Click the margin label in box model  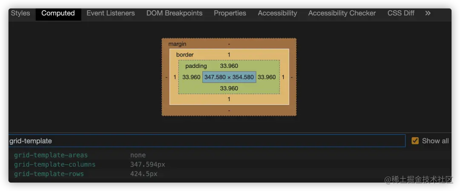(x=177, y=44)
